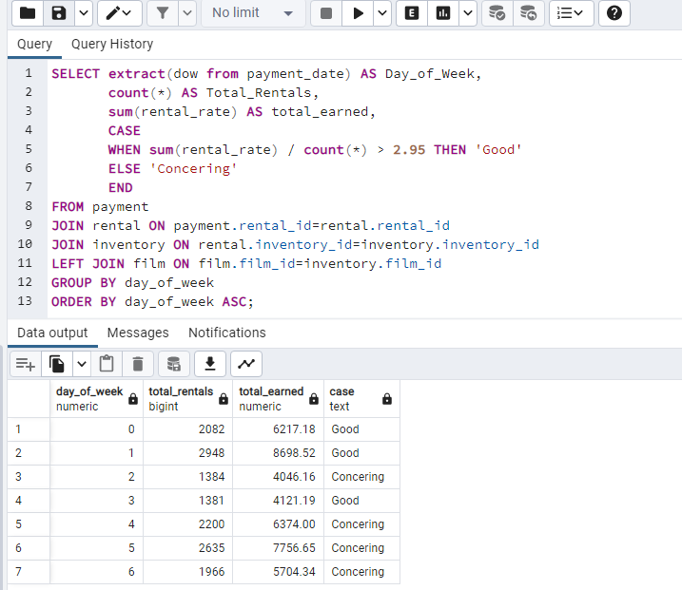Click the lock icon on case column
The width and height of the screenshot is (682, 590).
point(387,399)
